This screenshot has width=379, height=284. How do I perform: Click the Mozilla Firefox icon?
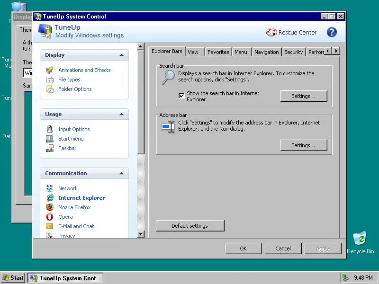click(x=50, y=207)
